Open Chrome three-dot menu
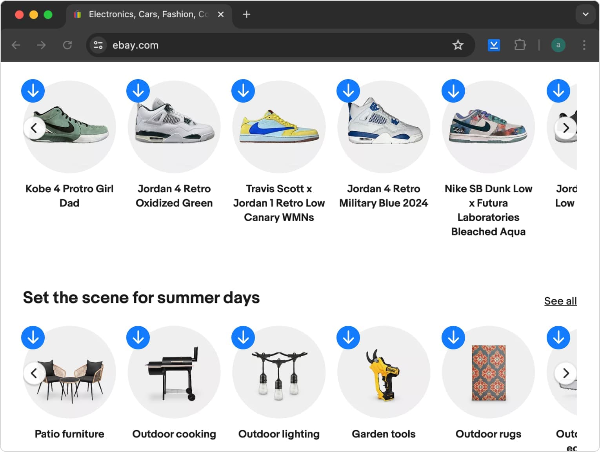The height and width of the screenshot is (452, 600). pos(584,45)
